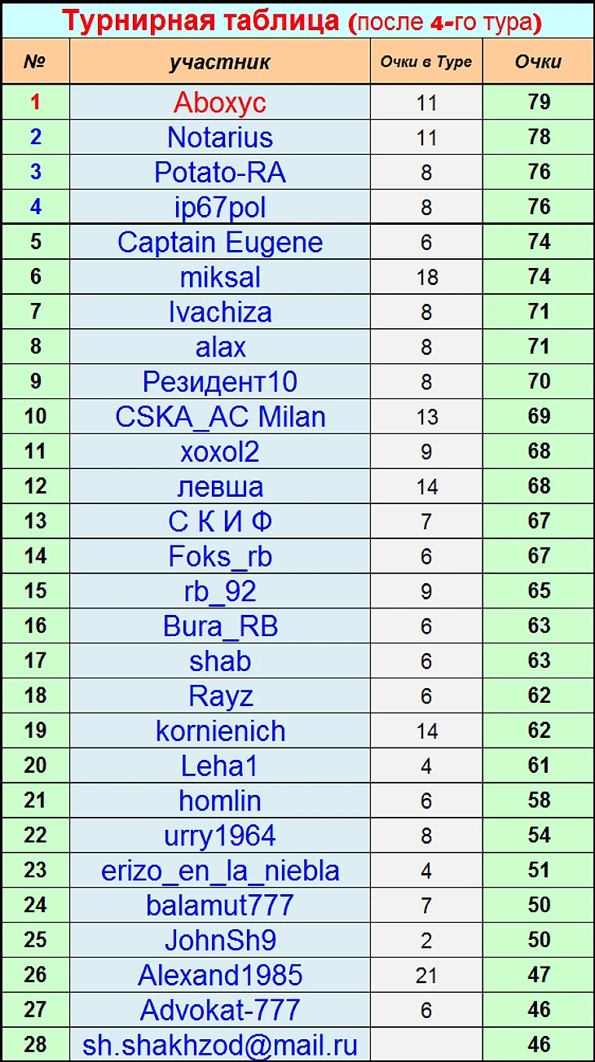Select левша participant name
The height and width of the screenshot is (1062, 595).
(x=220, y=487)
